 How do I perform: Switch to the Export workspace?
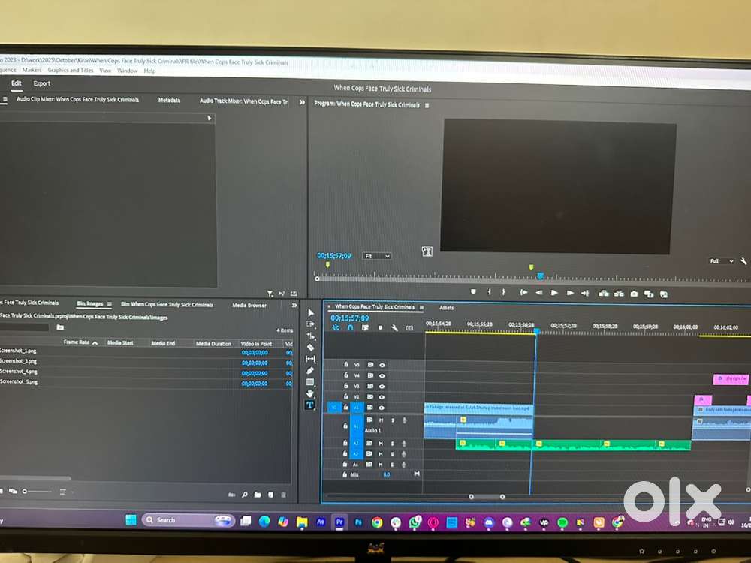click(42, 84)
